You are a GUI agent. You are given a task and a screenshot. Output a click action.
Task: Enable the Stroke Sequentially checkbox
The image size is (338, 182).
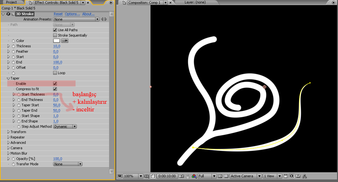click(x=55, y=35)
